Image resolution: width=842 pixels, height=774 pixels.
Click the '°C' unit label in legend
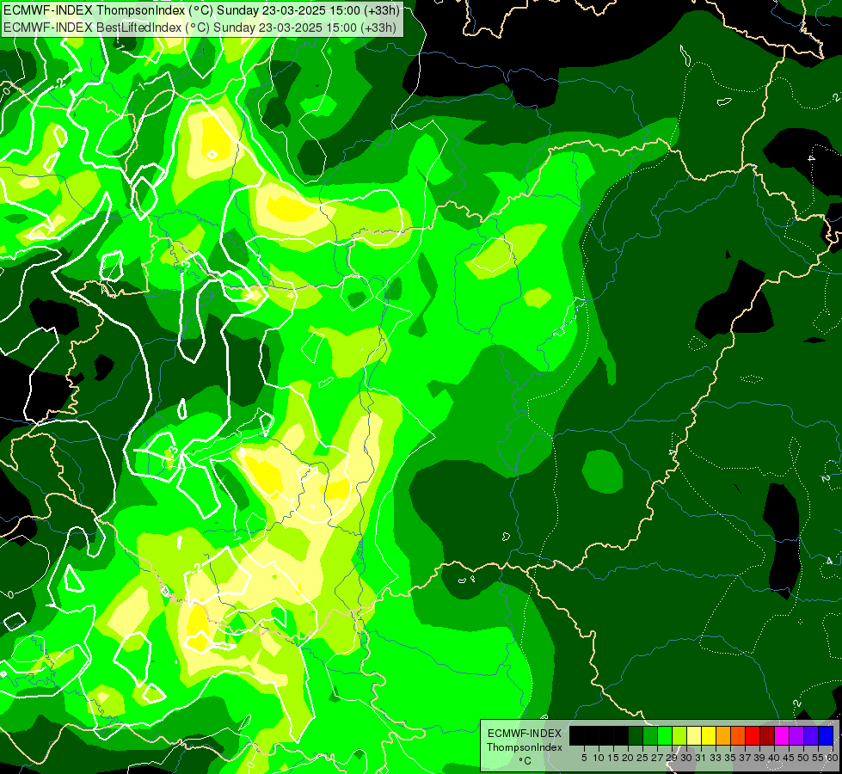[525, 761]
